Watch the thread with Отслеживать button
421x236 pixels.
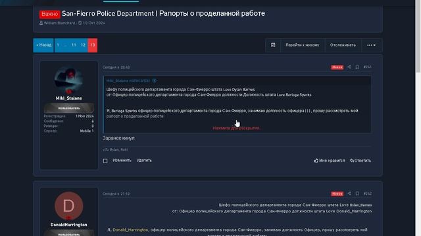coord(343,45)
